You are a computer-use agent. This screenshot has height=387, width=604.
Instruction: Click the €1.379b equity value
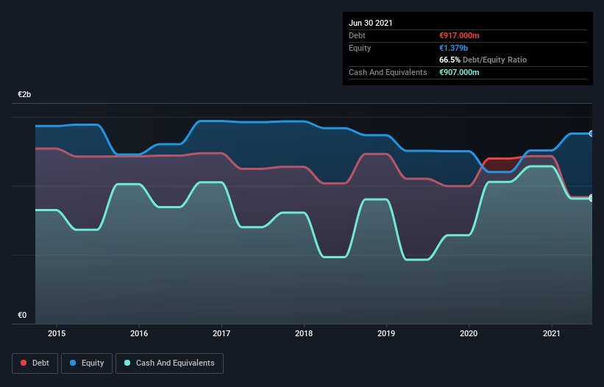453,48
